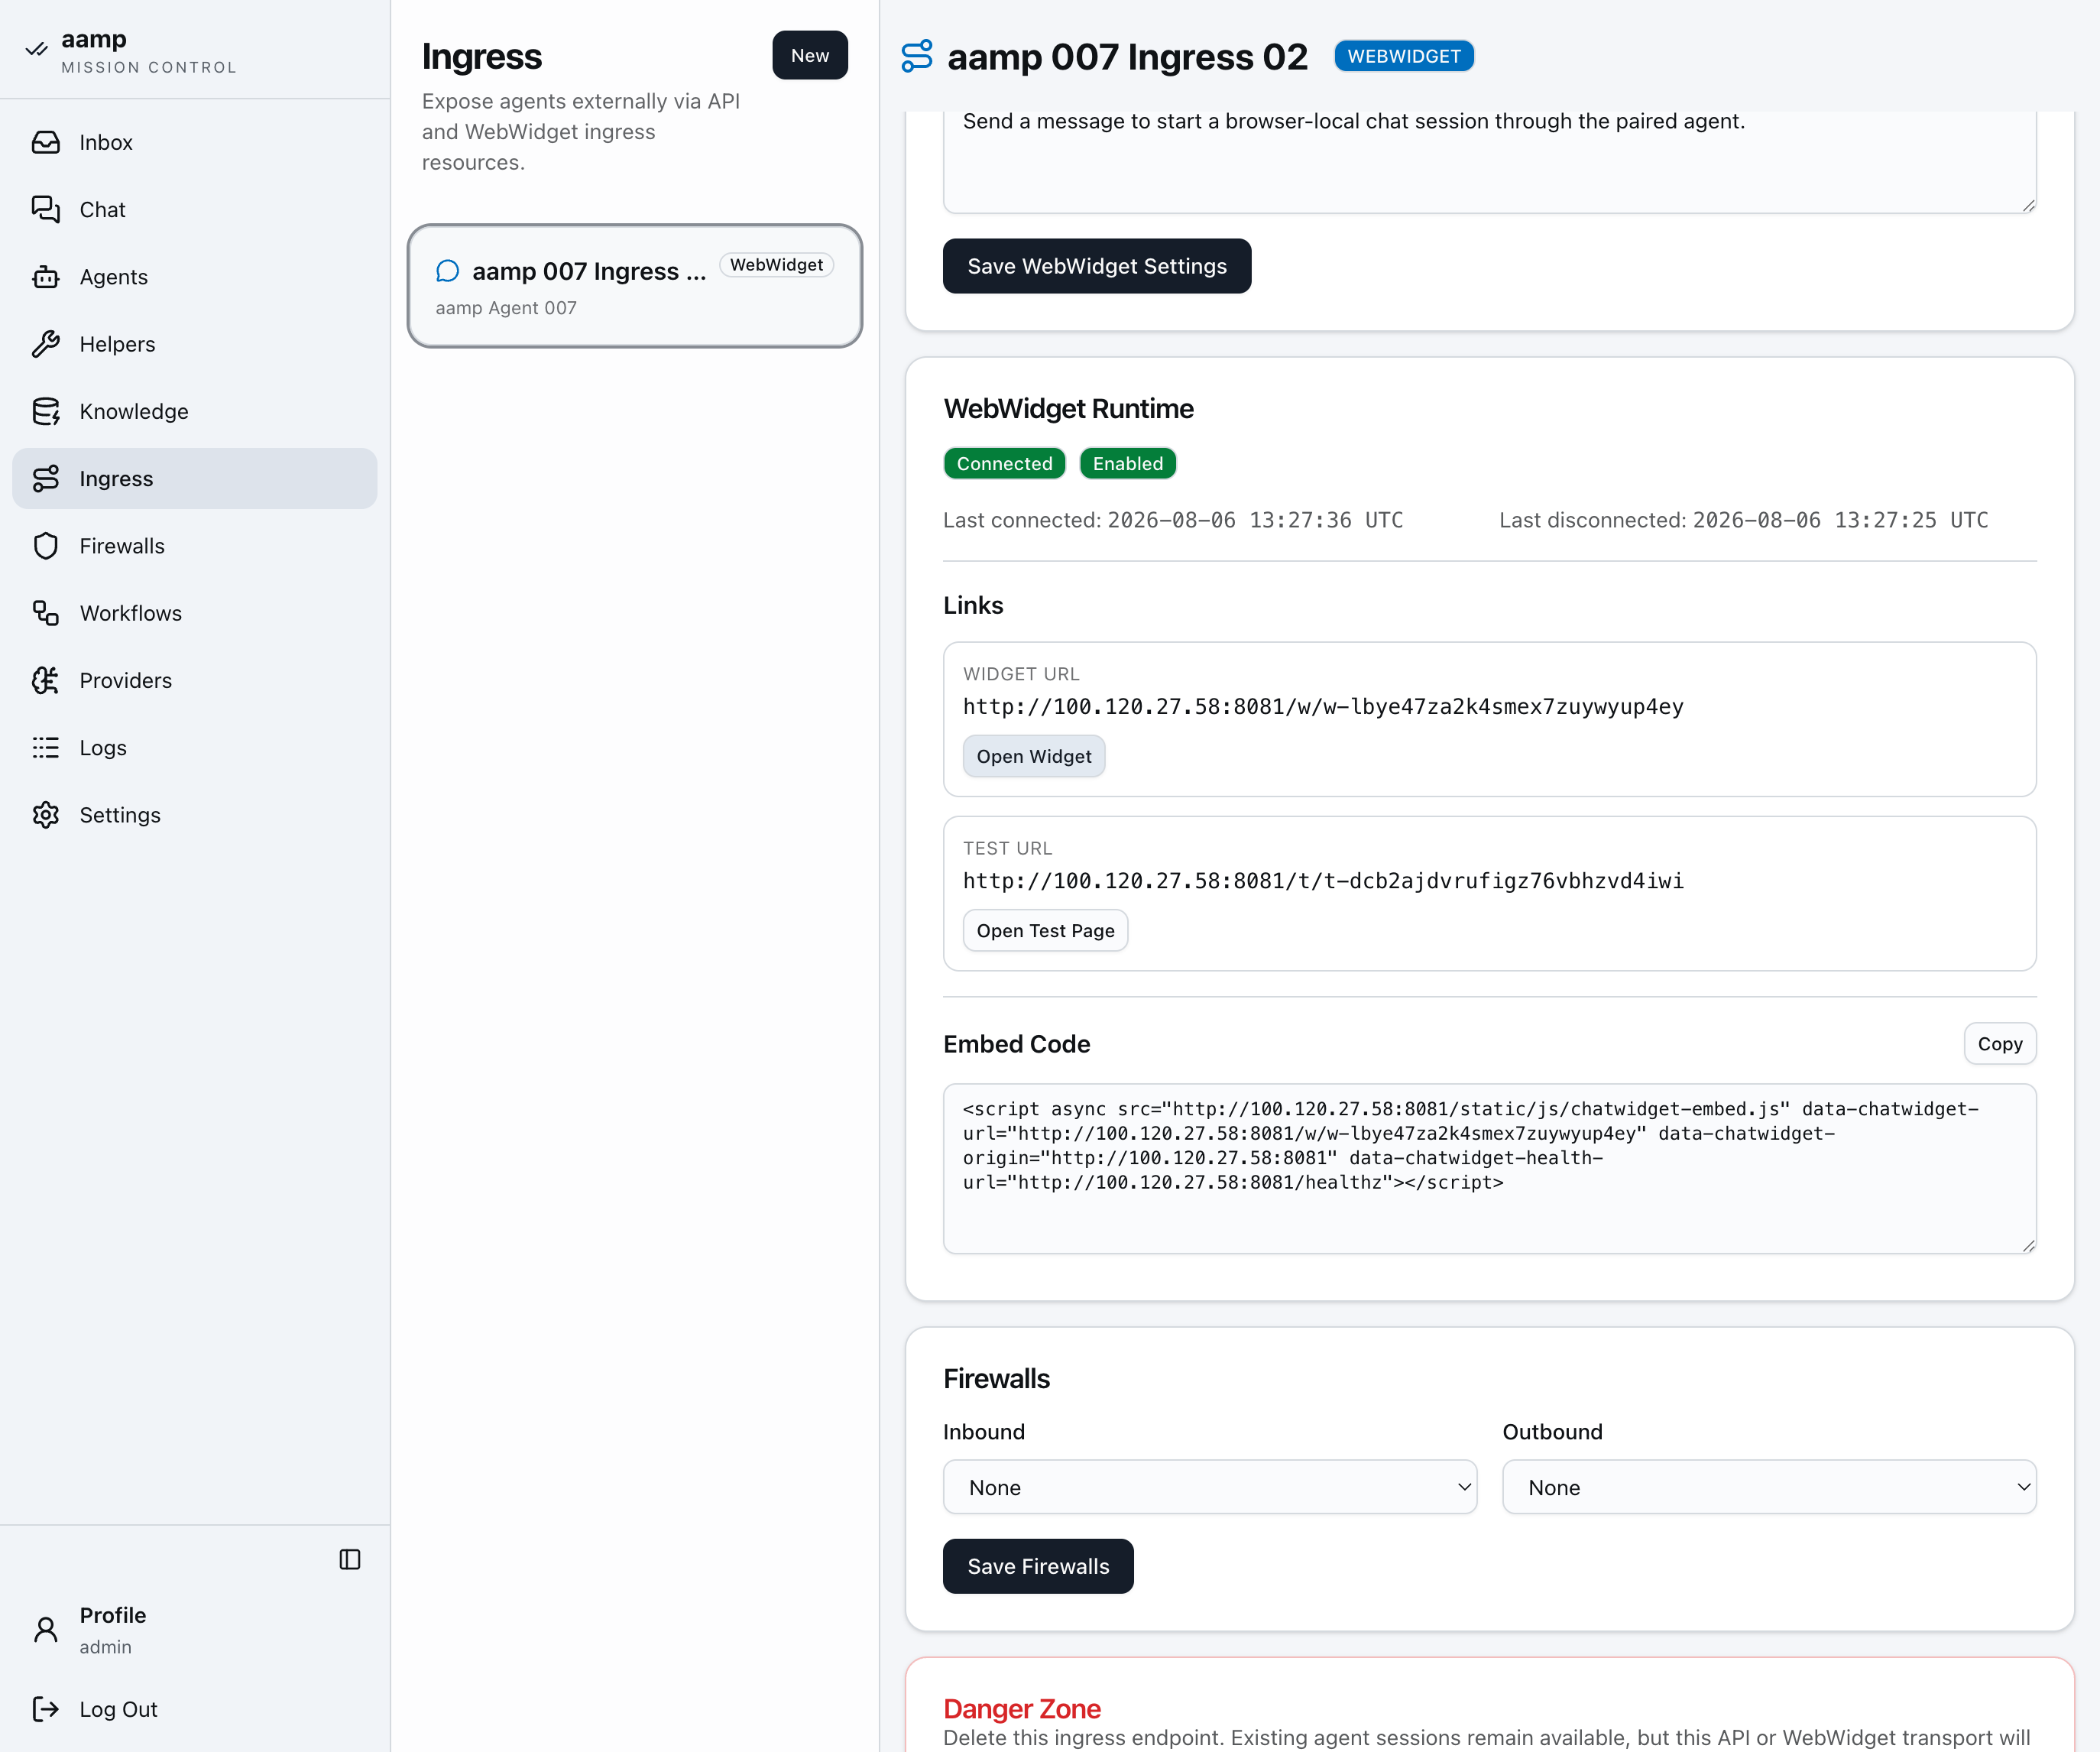The width and height of the screenshot is (2100, 1752).
Task: Click the Providers brain icon
Action: 46,680
